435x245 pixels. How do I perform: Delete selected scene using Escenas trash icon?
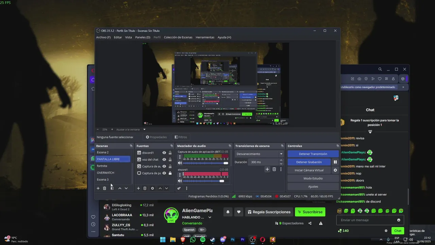pos(105,188)
